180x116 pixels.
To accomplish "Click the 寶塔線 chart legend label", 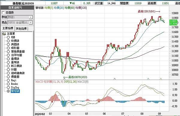I will click(40, 8).
